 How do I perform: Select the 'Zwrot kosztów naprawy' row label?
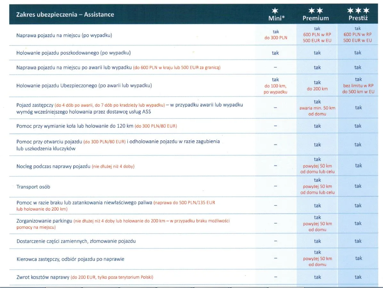43,277
